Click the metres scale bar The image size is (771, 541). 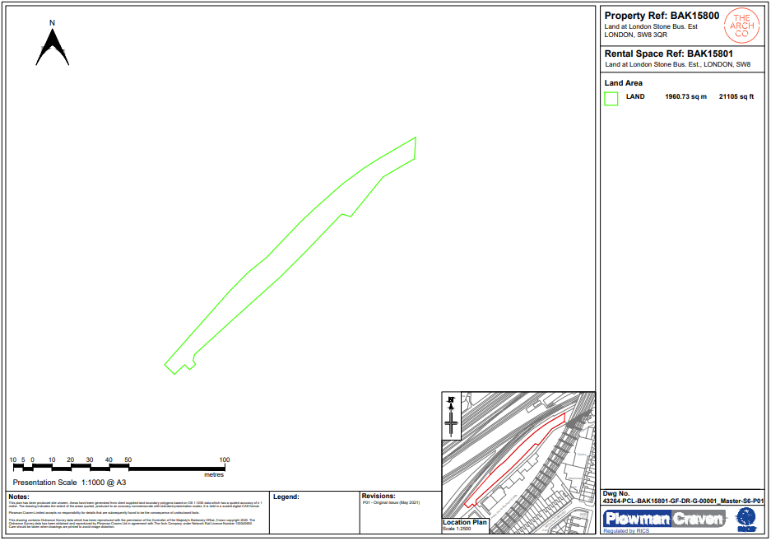[x=119, y=467]
